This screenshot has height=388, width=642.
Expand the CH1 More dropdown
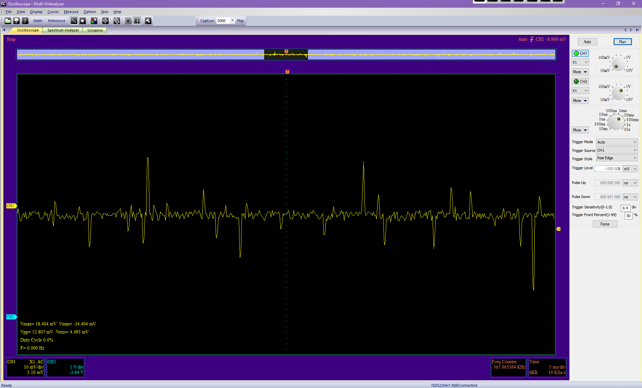click(x=580, y=72)
